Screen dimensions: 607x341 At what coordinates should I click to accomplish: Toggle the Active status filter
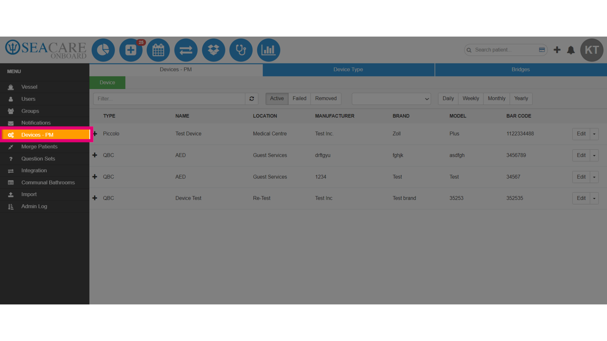click(x=277, y=99)
